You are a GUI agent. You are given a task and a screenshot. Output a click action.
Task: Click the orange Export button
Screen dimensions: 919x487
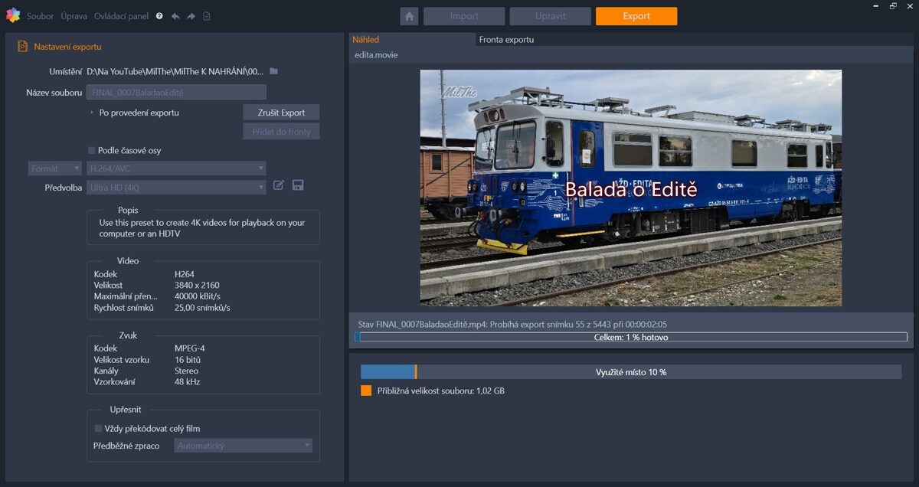636,15
